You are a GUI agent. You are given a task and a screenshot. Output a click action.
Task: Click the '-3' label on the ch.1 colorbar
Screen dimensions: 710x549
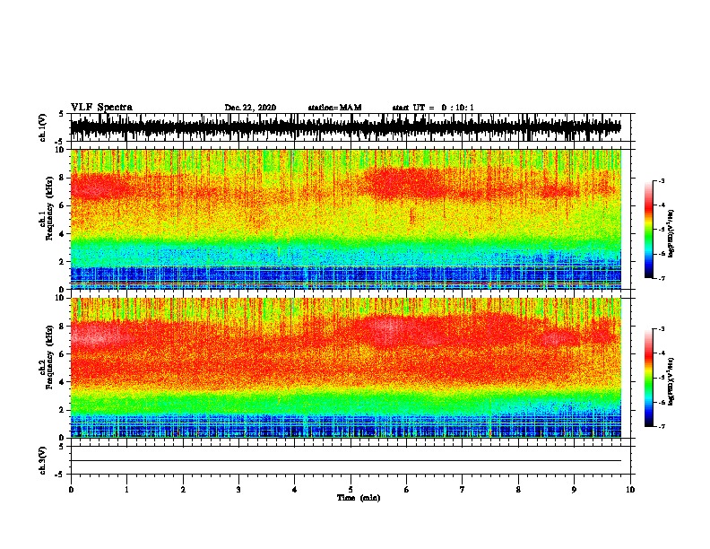coord(662,180)
